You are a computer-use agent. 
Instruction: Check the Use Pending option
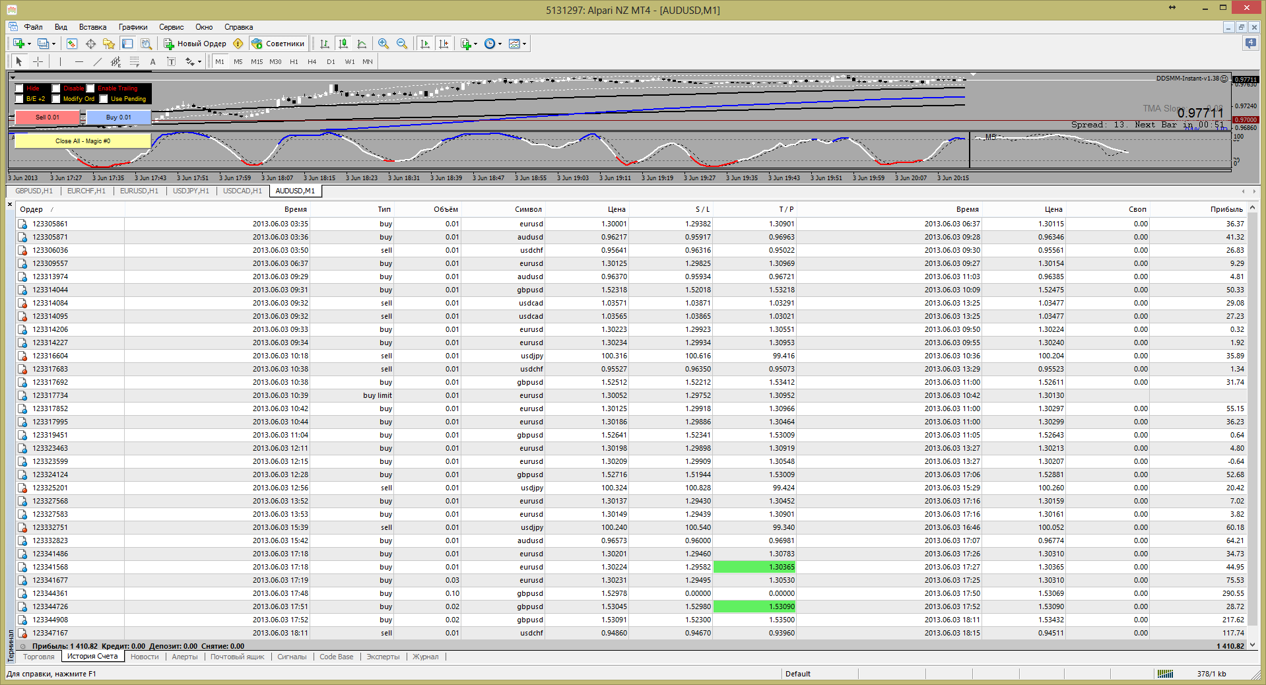[104, 99]
